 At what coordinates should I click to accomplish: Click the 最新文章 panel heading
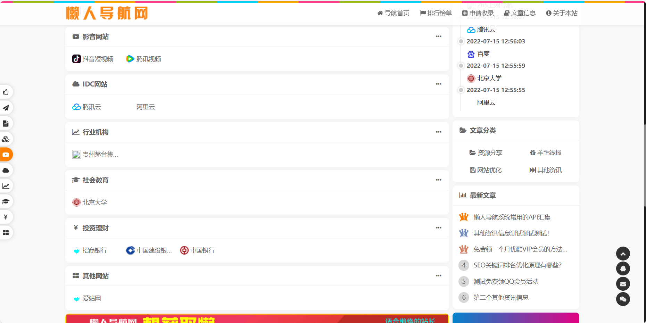coord(483,196)
